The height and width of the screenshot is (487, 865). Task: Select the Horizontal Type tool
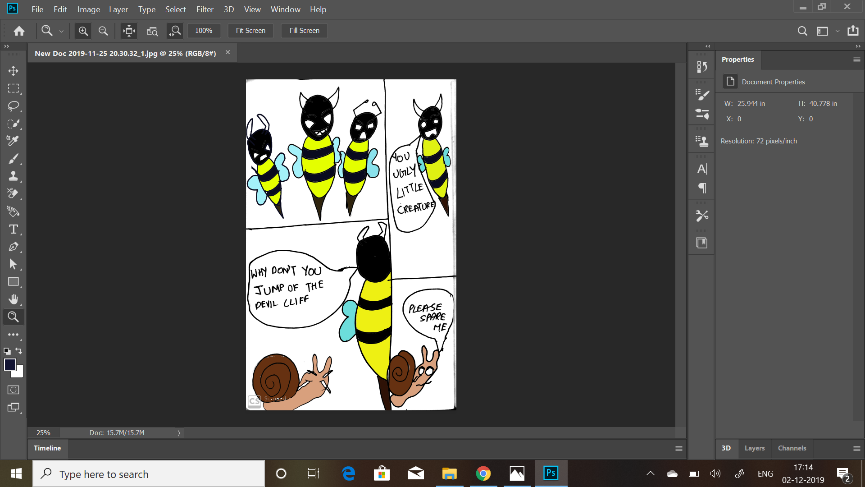13,229
